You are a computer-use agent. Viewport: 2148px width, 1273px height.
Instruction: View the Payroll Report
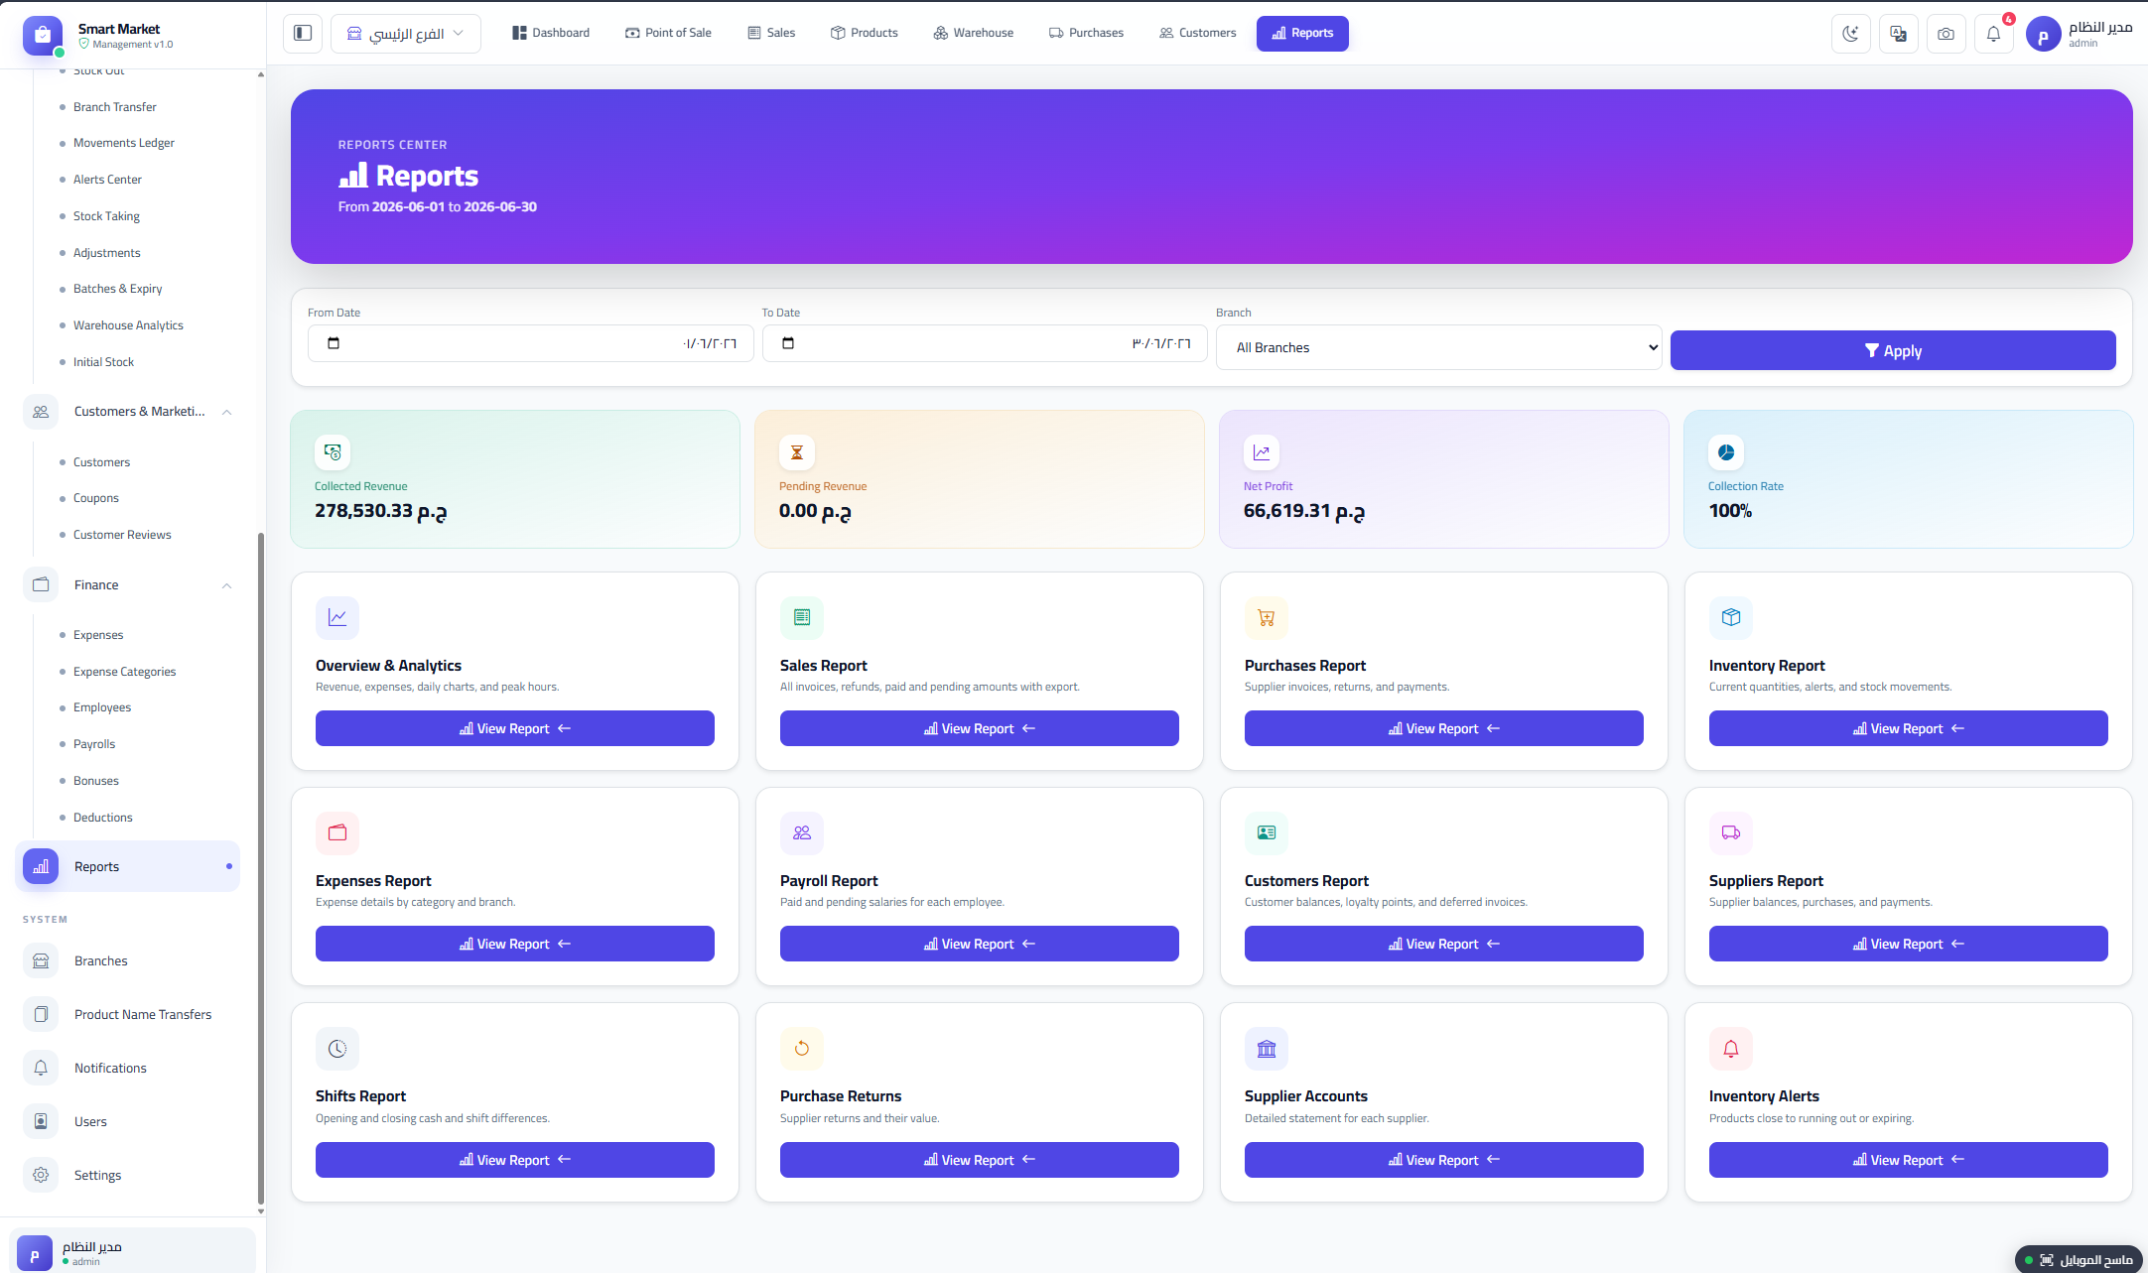tap(979, 944)
